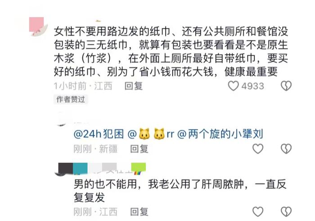Tap the 4933 like count
315x221 pixels.
[253, 86]
